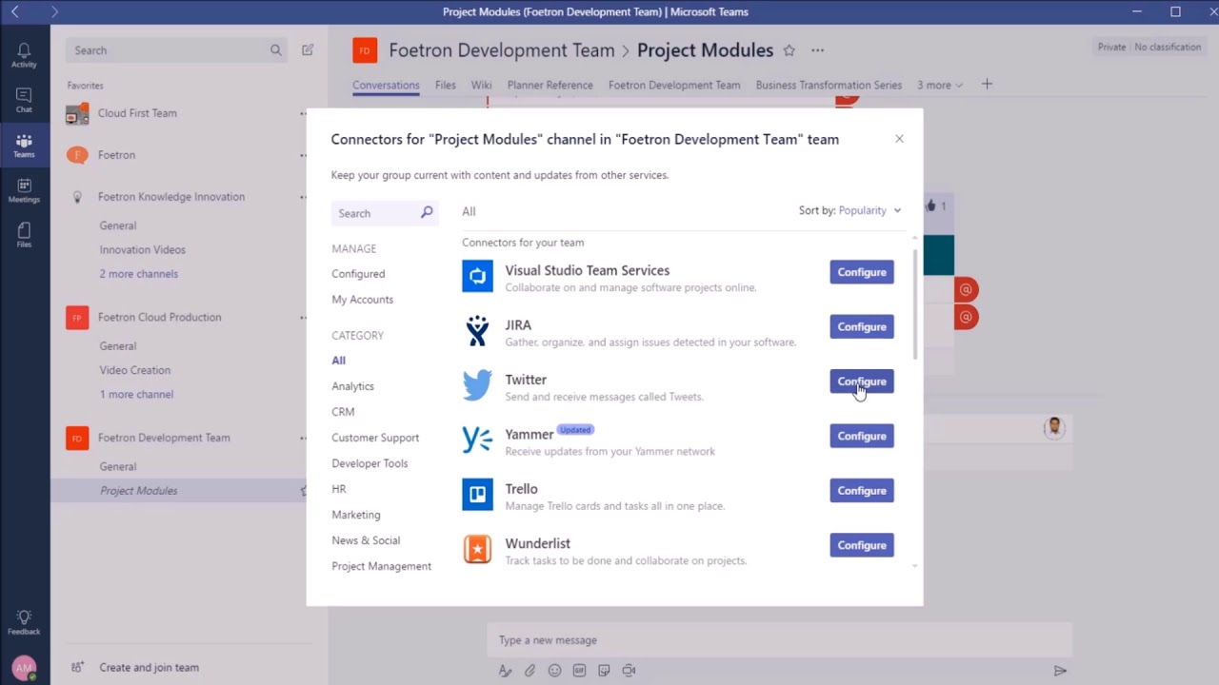1219x685 pixels.
Task: Start a video meeting icon in composer
Action: point(629,671)
